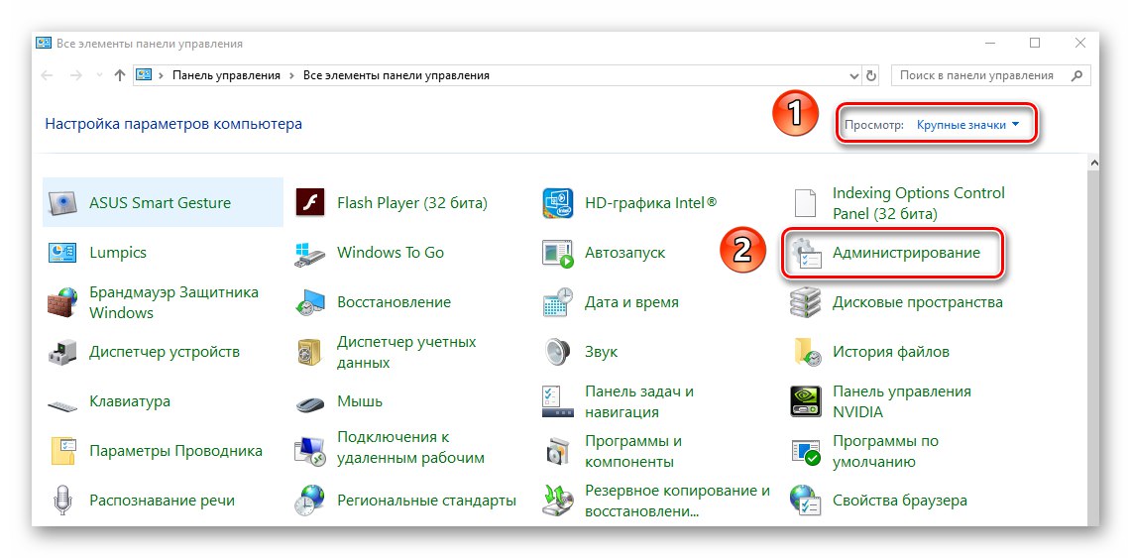This screenshot has height=558, width=1131.
Task: Click the История файлов folder icon
Action: coord(806,353)
